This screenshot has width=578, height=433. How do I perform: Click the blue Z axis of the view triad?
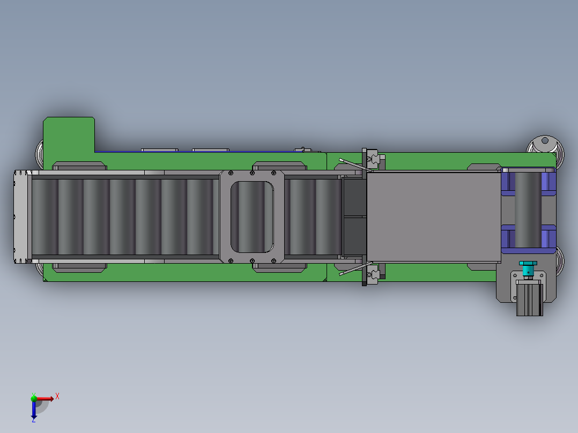pos(34,409)
